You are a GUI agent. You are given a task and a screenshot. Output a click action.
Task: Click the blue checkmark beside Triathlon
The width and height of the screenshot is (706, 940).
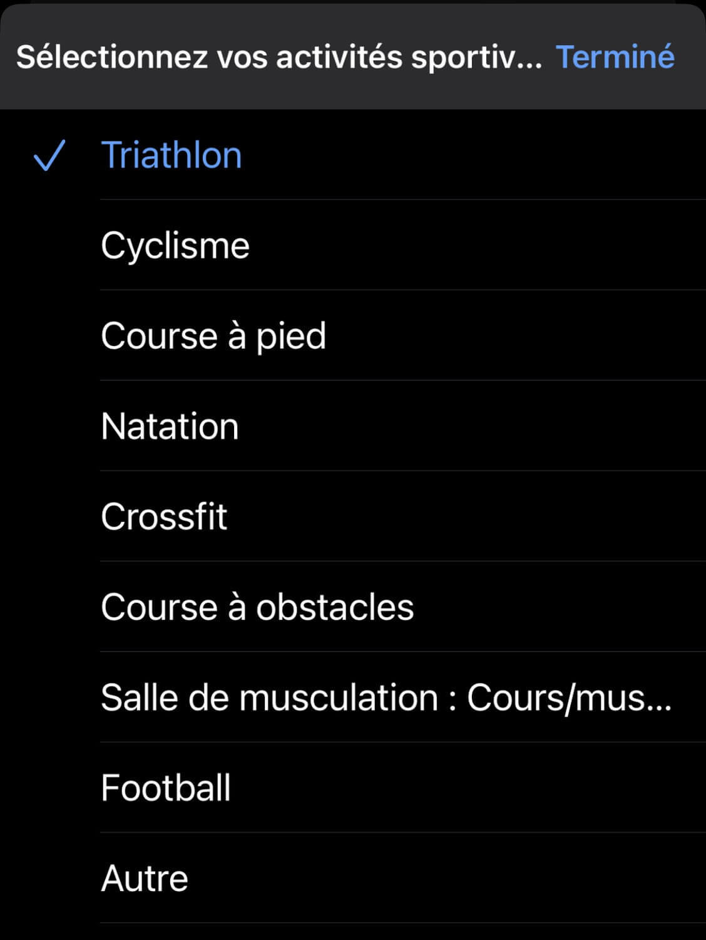(49, 155)
